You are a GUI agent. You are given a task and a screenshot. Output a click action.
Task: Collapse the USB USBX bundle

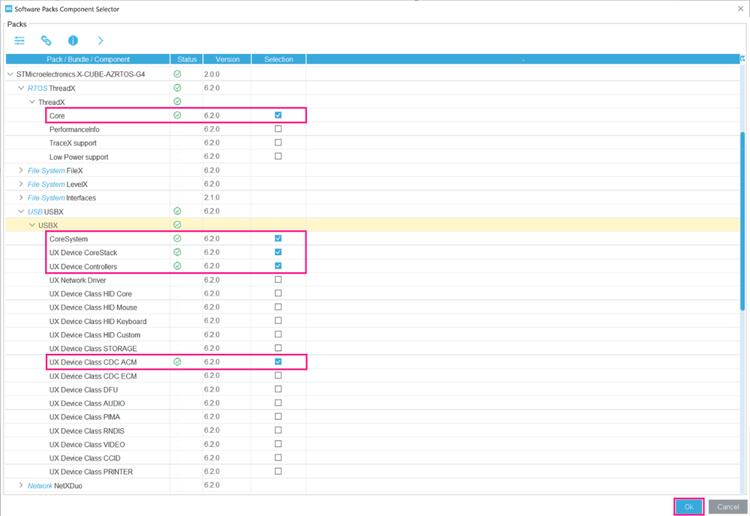click(x=21, y=211)
